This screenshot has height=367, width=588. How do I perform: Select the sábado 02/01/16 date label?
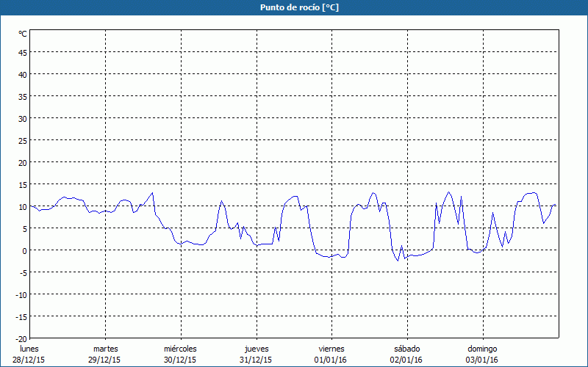407,355
